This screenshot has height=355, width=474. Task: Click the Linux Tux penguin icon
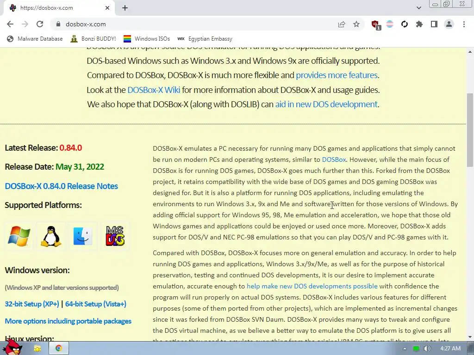point(51,236)
